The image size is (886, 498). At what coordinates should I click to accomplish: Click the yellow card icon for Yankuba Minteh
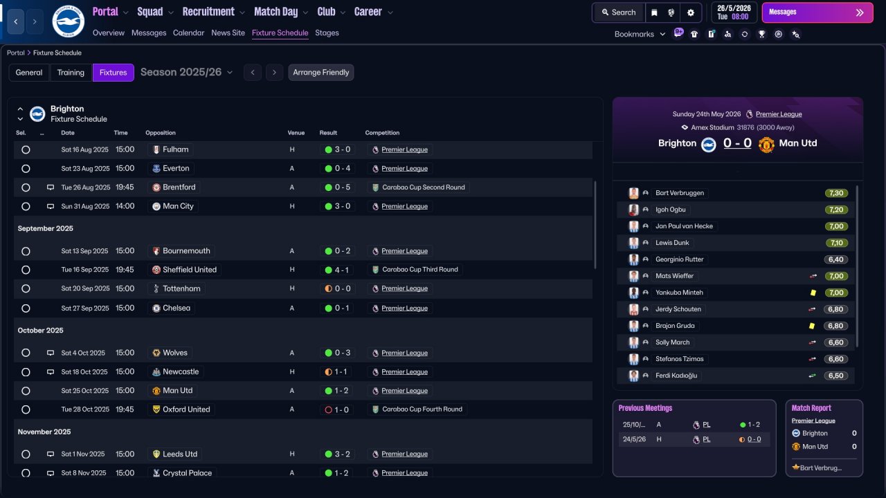tap(813, 293)
